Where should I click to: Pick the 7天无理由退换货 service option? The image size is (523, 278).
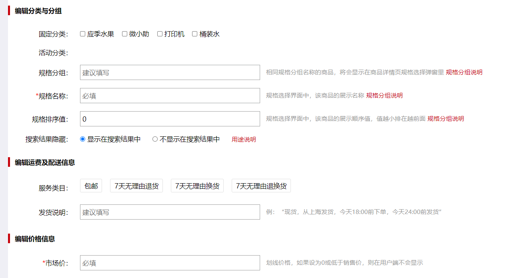point(261,186)
